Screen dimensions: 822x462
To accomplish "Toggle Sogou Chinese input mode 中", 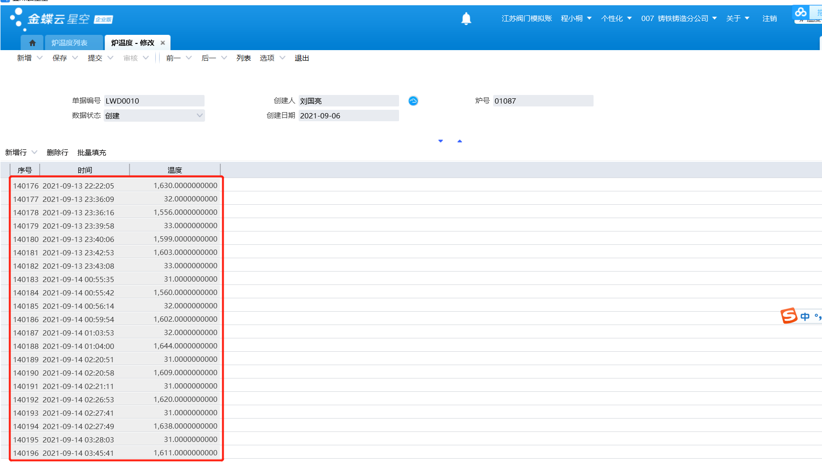I will coord(805,316).
